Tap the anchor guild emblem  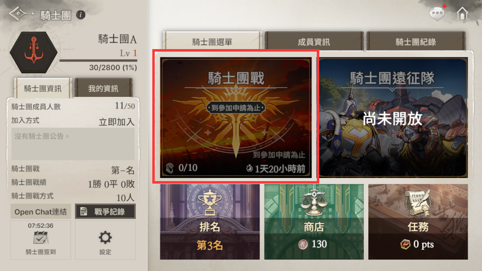[x=33, y=52]
